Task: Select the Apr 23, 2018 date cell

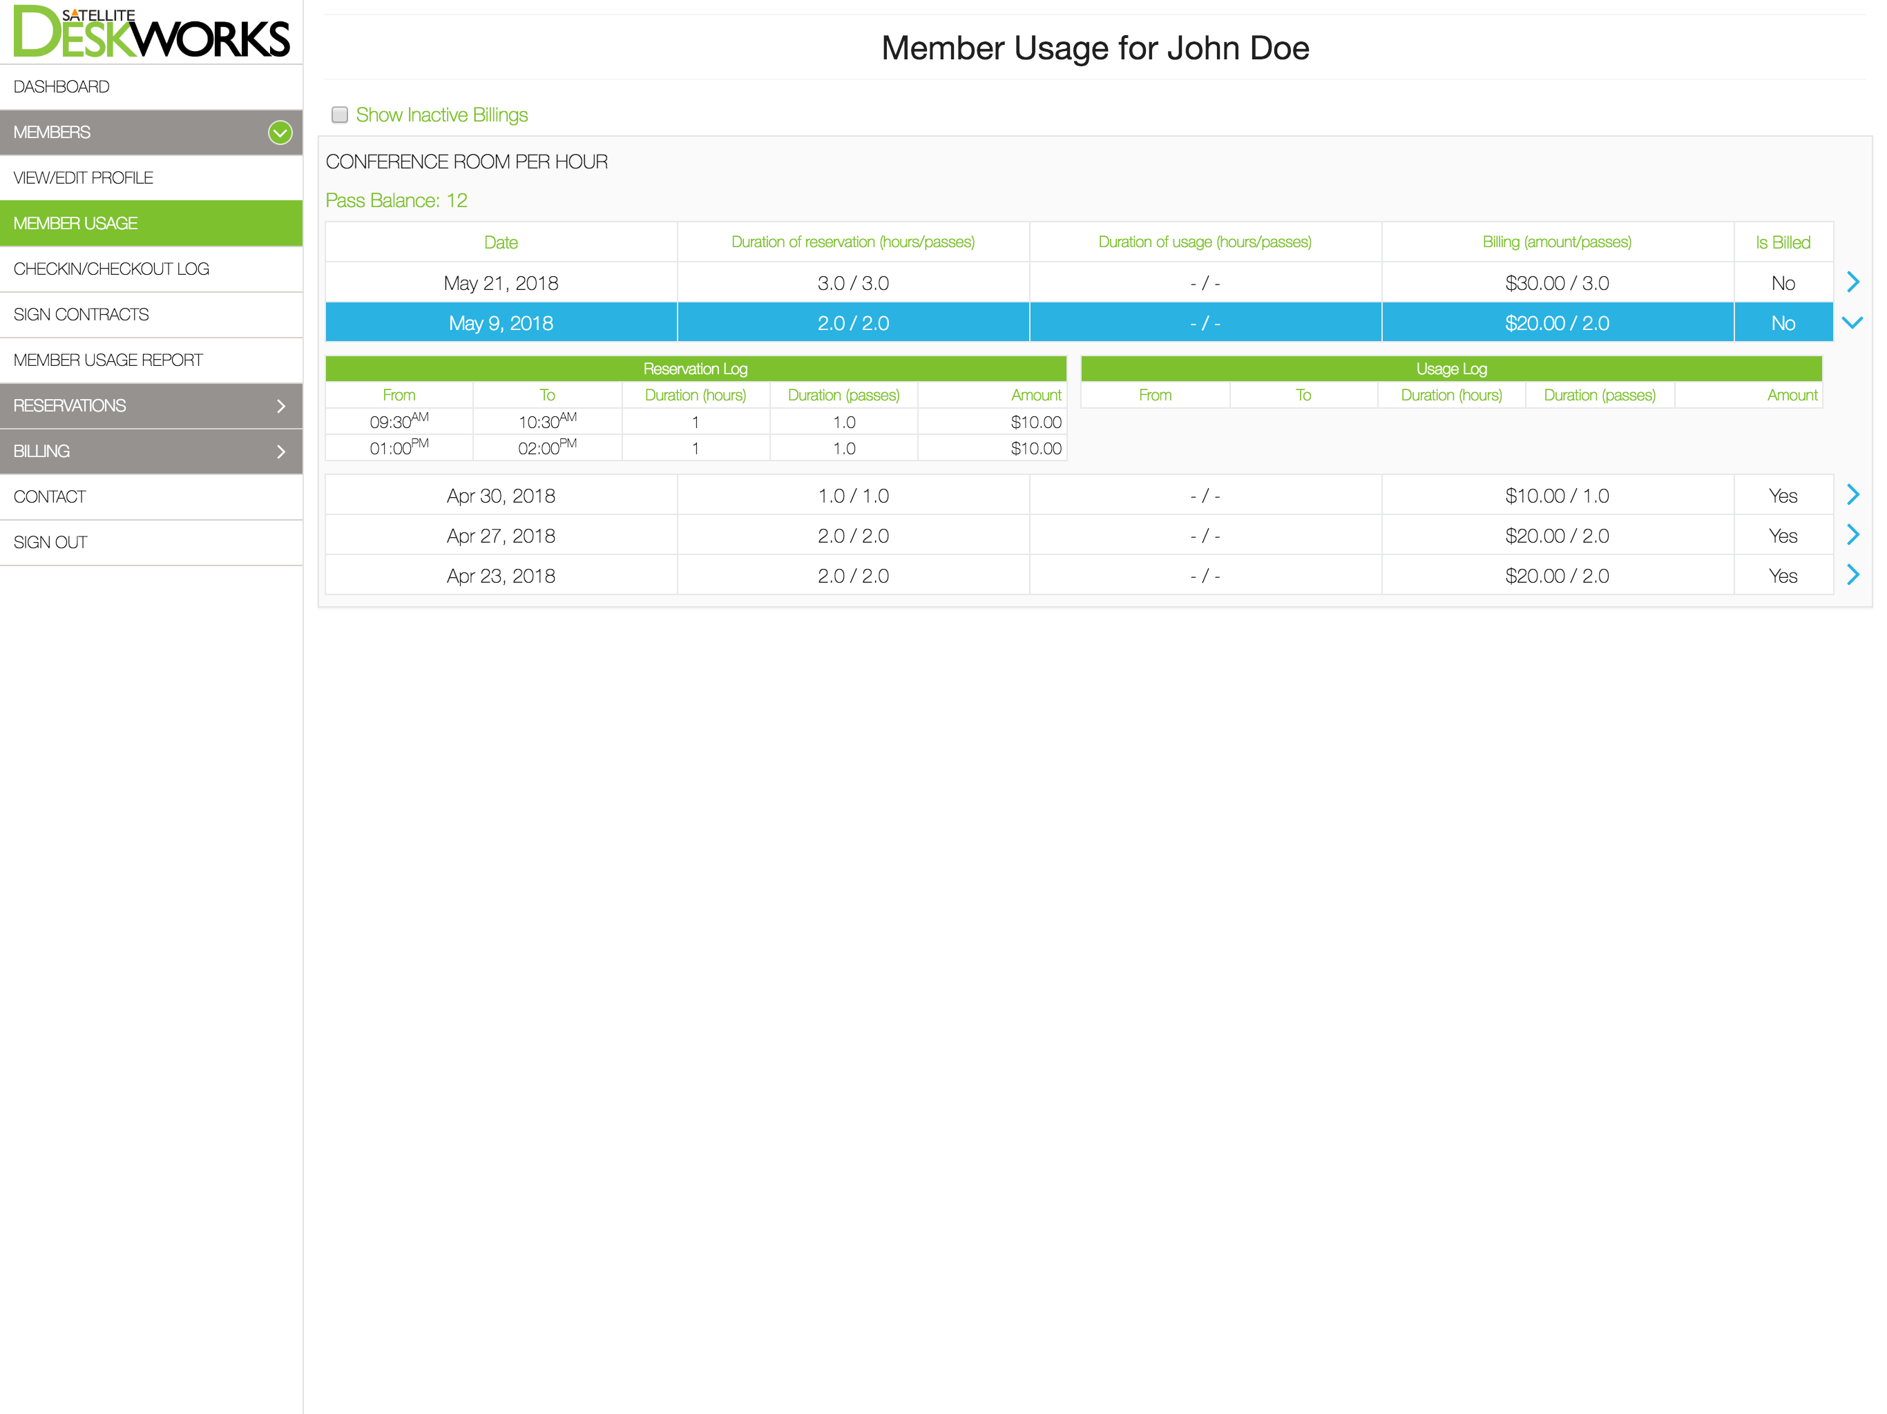Action: [x=501, y=576]
